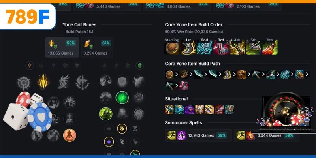Select the green Overgrowth rune in secondary tree
This screenshot has height=158, width=316.
coord(105,114)
